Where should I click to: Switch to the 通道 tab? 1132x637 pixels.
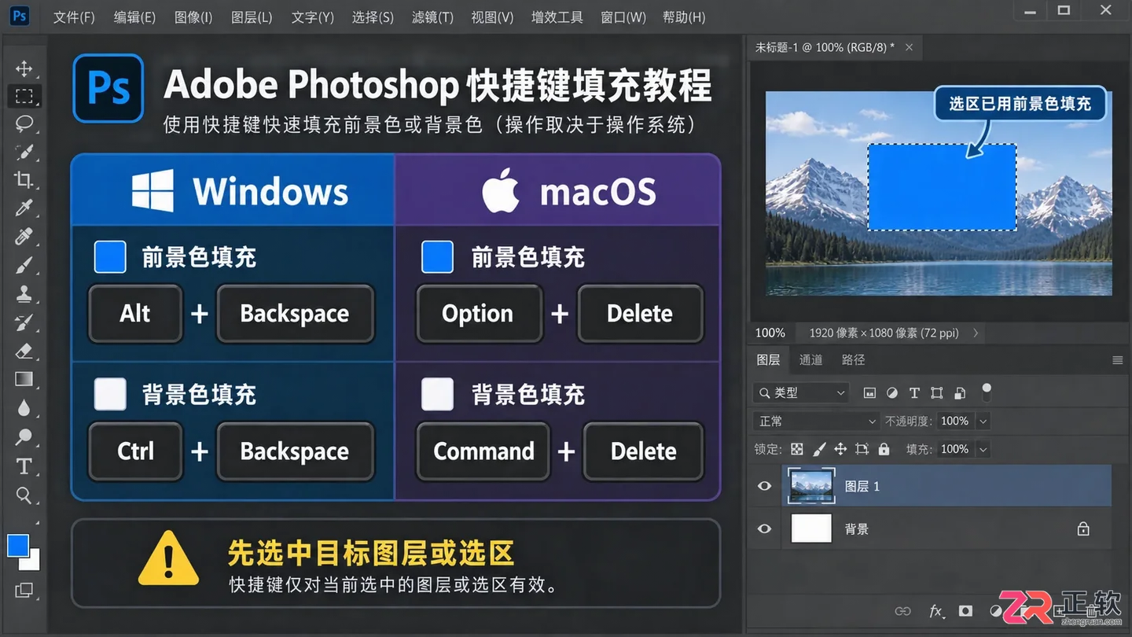tap(810, 359)
